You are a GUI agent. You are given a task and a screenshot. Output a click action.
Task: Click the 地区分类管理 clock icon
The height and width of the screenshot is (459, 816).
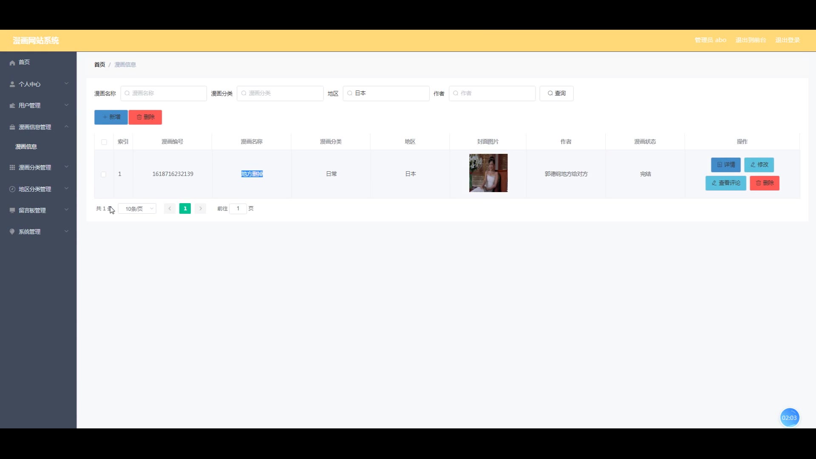click(x=12, y=189)
